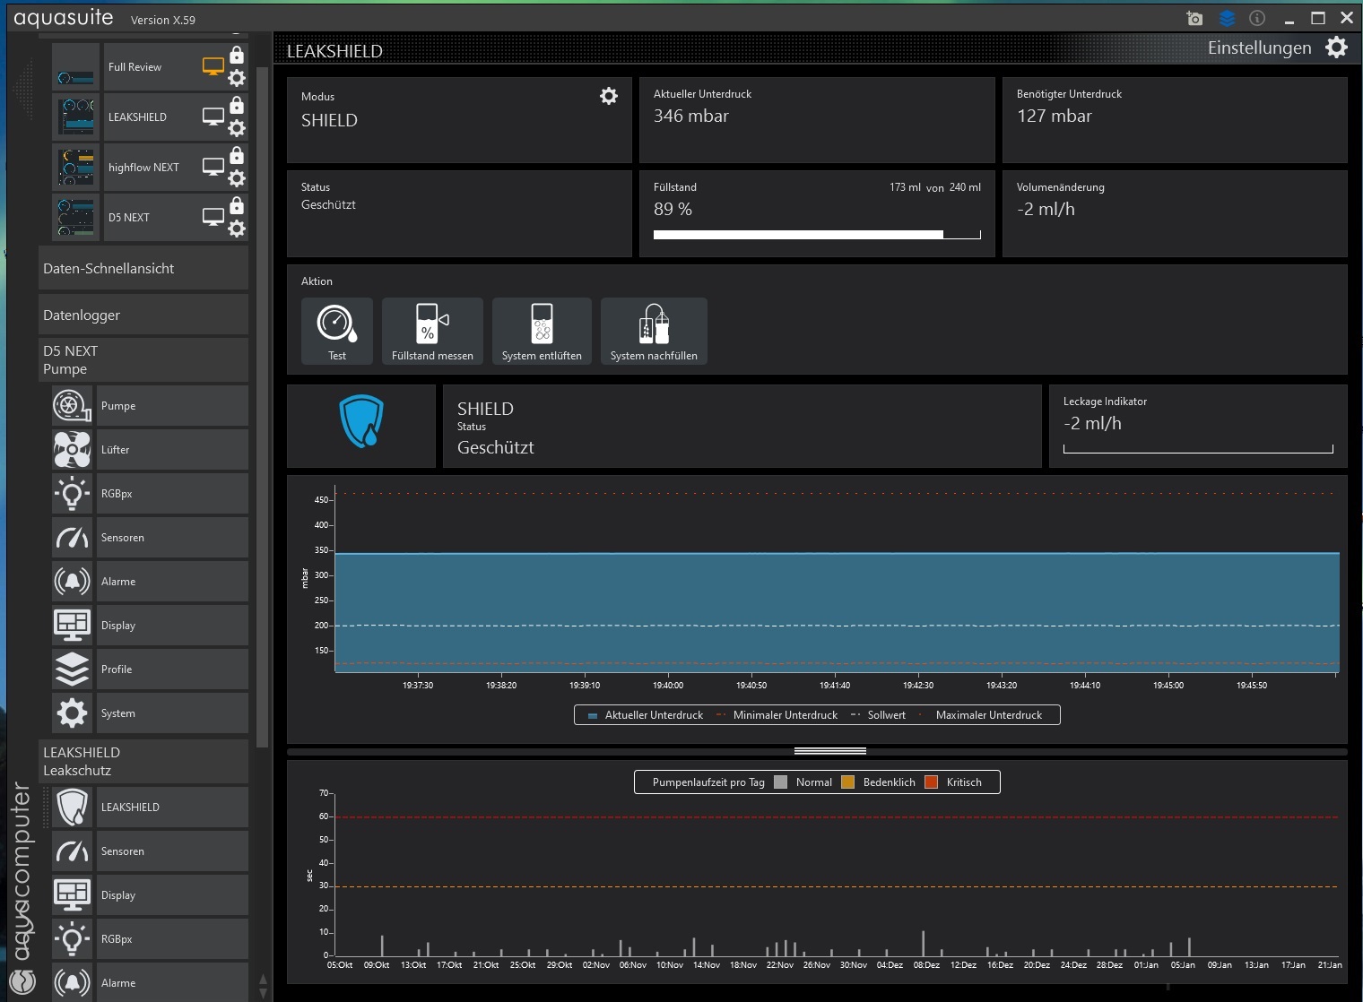Start Füllstand messen action

coord(432,332)
